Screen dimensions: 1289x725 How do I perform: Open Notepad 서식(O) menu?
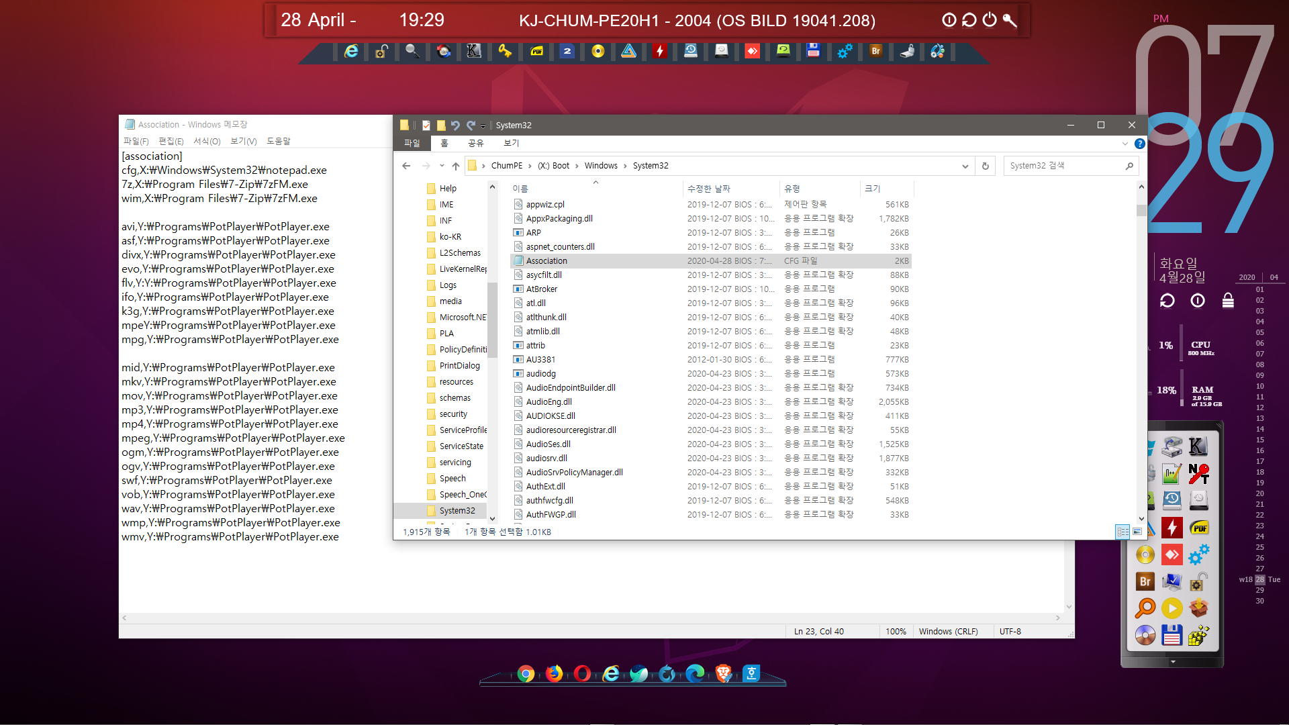[207, 141]
